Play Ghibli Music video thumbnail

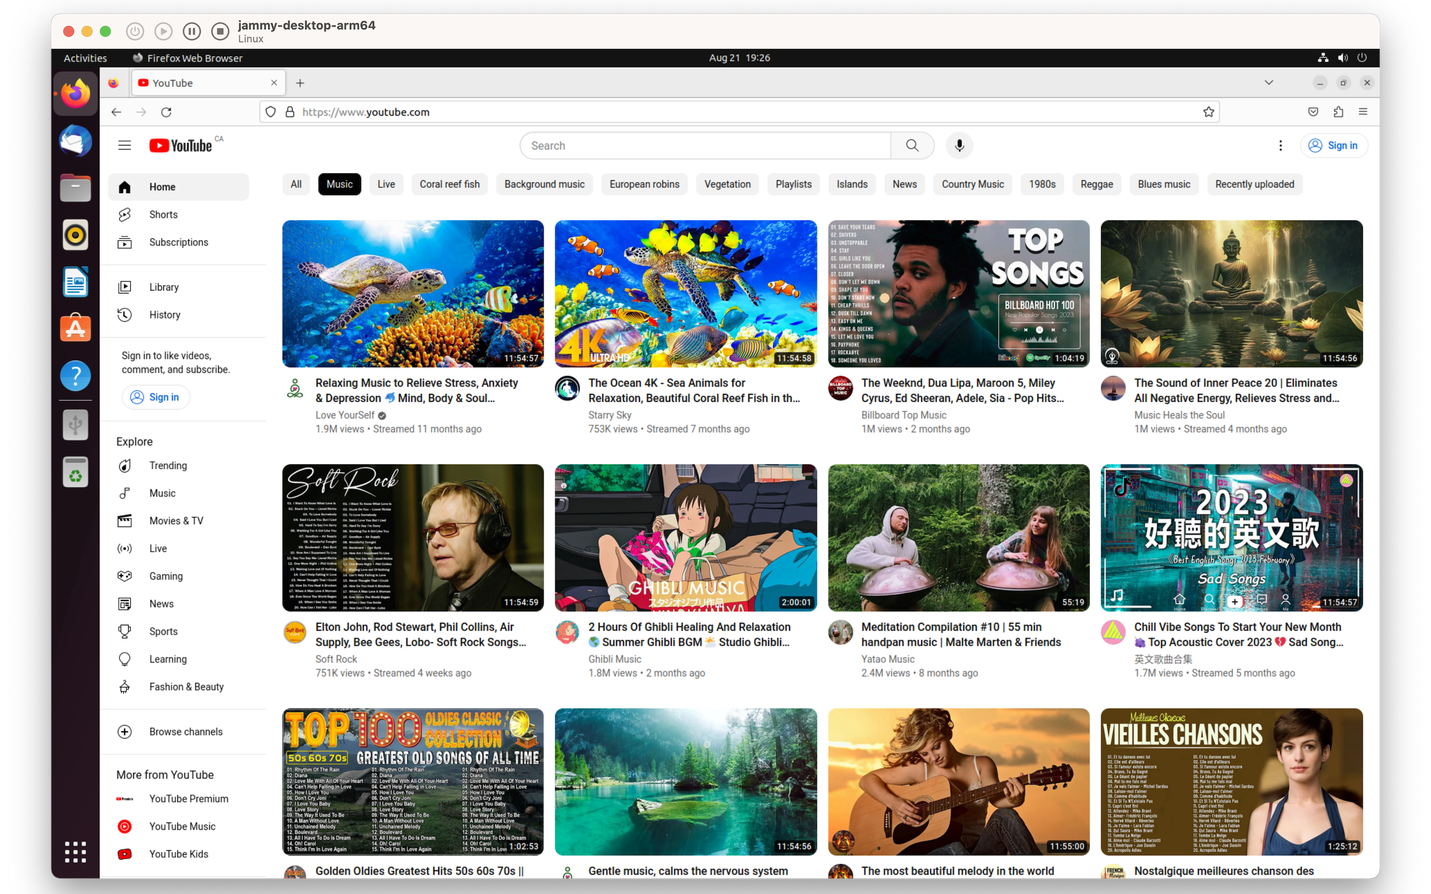[x=685, y=537]
